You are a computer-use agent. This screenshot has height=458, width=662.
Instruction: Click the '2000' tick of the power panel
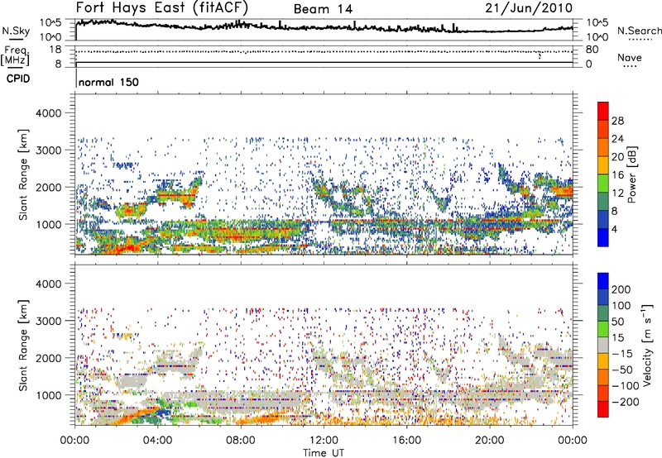[48, 187]
